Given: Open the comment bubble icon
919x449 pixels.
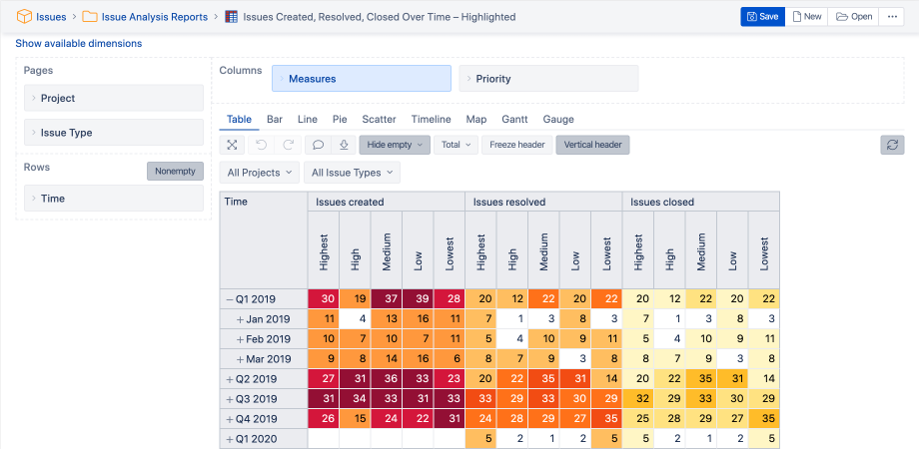Looking at the screenshot, I should [x=319, y=146].
